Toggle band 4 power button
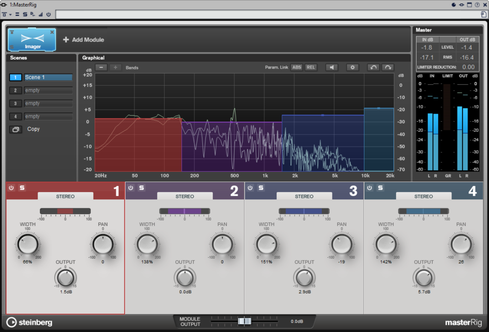Image resolution: width=489 pixels, height=332 pixels. coord(370,188)
